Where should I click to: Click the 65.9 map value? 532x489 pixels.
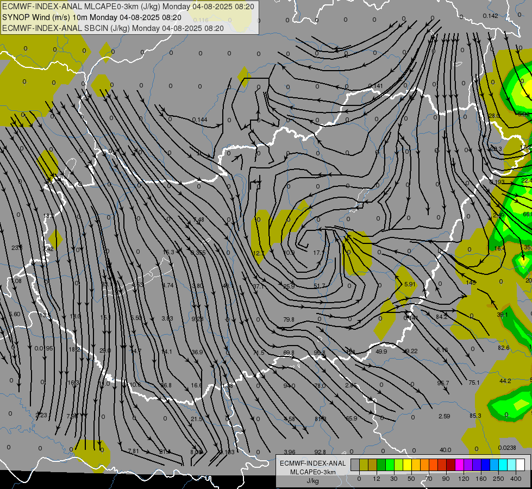click(x=351, y=418)
